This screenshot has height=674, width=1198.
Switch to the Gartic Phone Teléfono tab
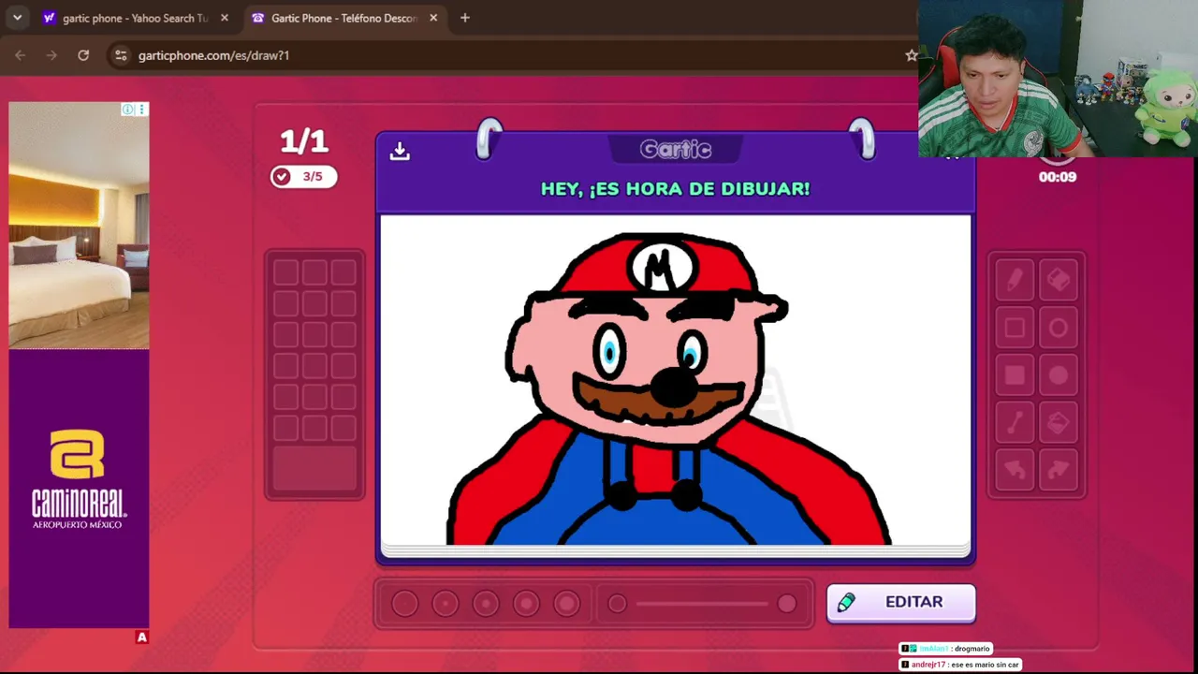(344, 18)
